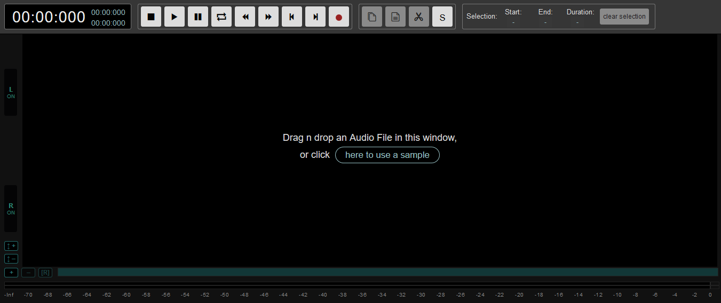The width and height of the screenshot is (721, 303).
Task: Toggle loop playback mode
Action: (x=221, y=17)
